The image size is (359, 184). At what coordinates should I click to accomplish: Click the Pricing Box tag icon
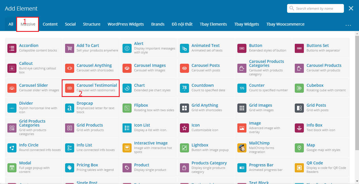69,168
